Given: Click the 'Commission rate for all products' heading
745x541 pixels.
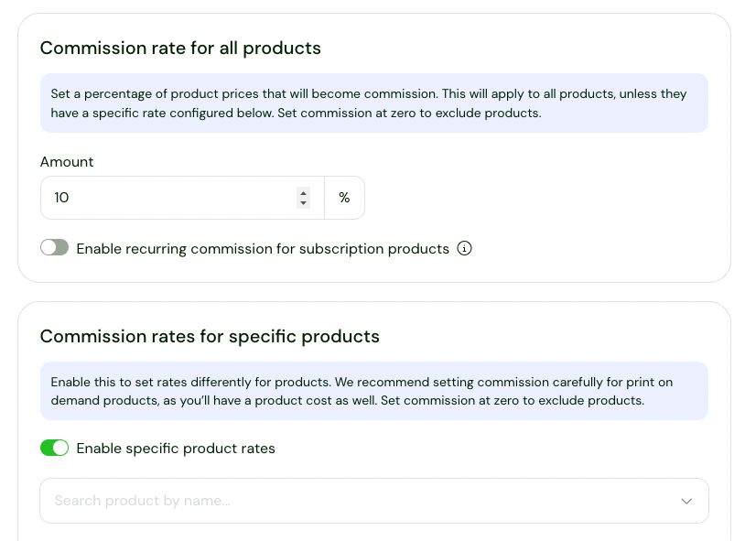Looking at the screenshot, I should (180, 49).
